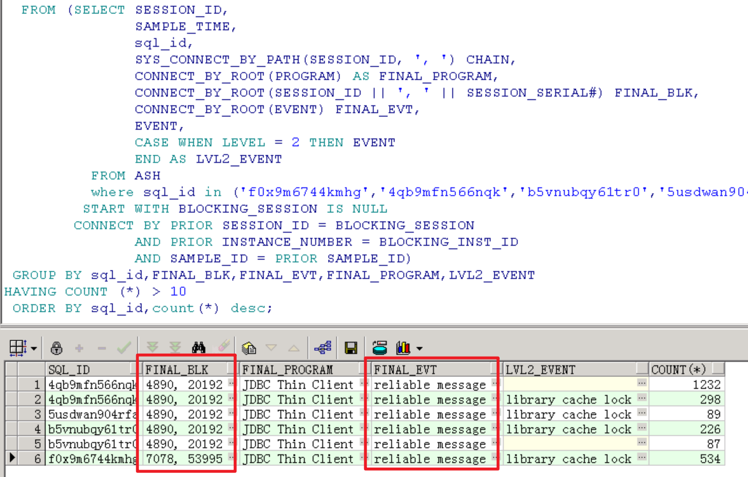Click the Delete record minus icon
Image resolution: width=748 pixels, height=477 pixels.
click(x=101, y=348)
